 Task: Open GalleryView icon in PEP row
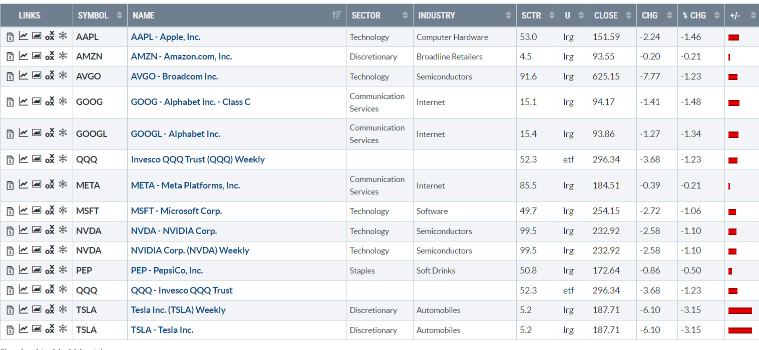click(x=37, y=270)
